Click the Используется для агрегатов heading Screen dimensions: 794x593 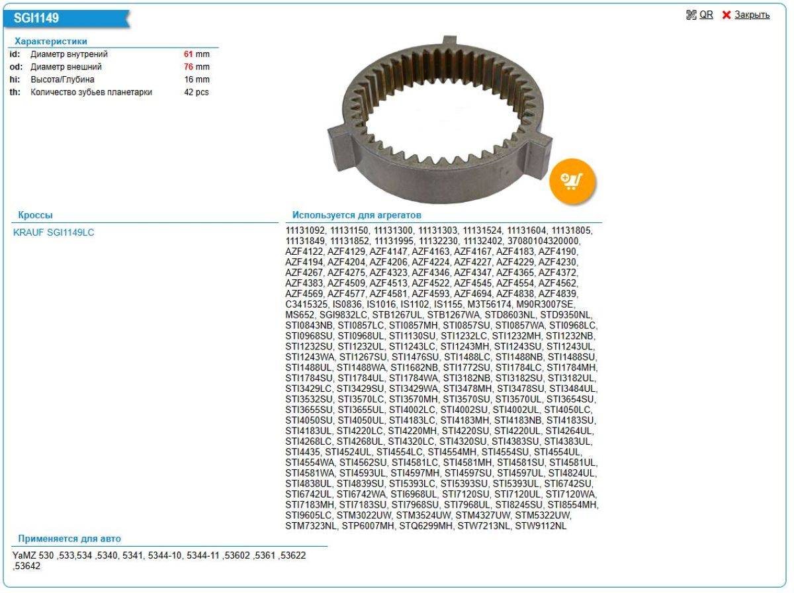(357, 215)
